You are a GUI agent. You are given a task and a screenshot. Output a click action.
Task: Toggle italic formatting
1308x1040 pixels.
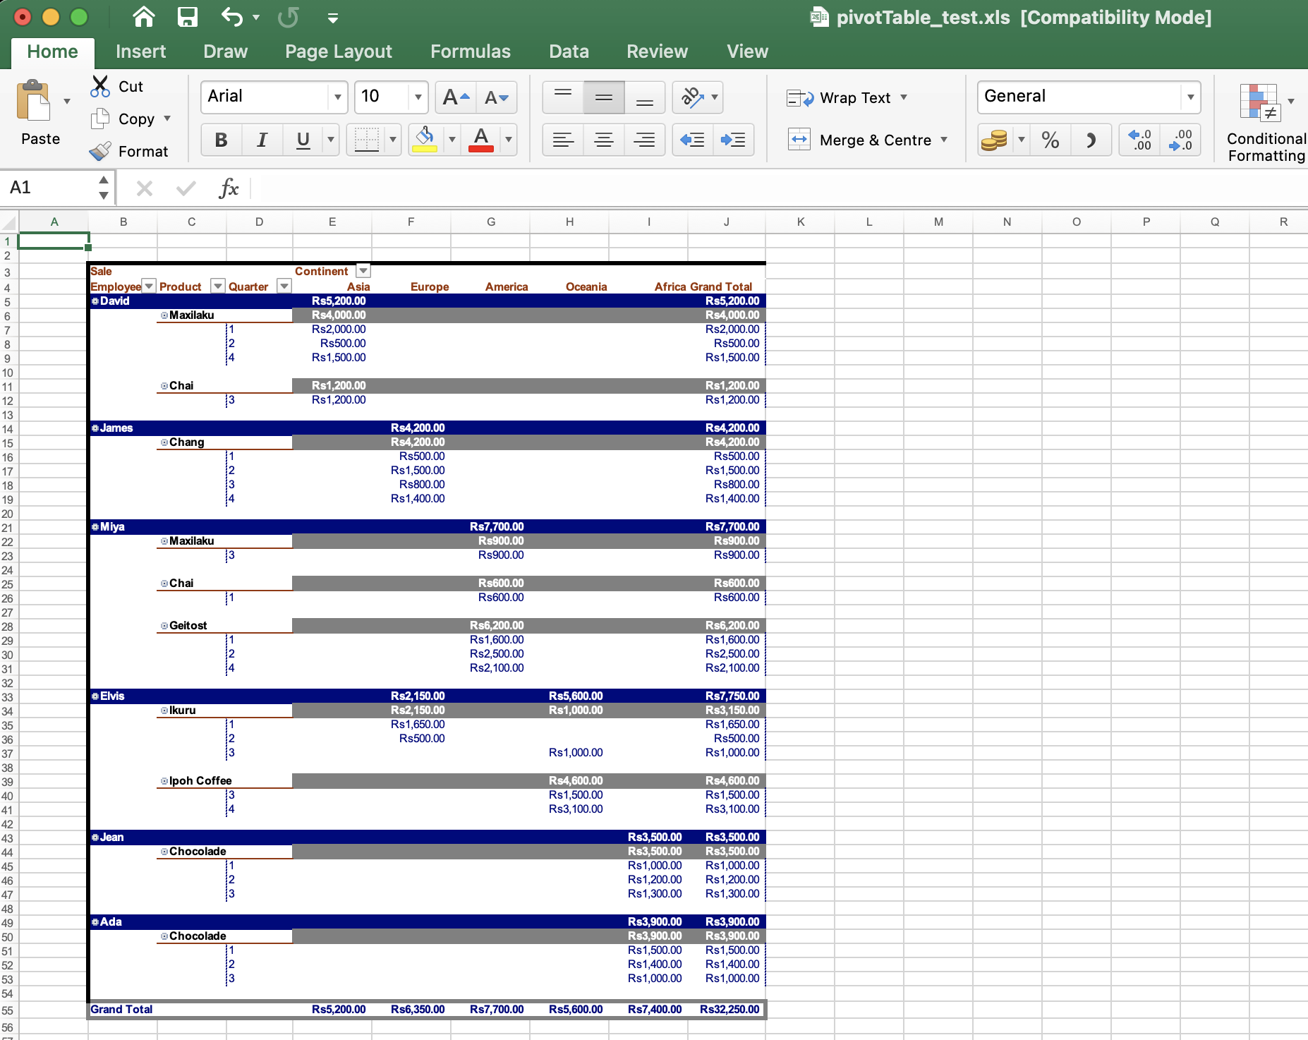click(262, 140)
